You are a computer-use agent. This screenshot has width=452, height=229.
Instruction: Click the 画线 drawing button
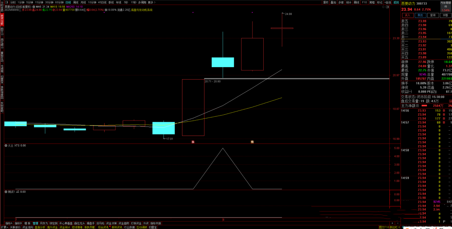point(357,3)
